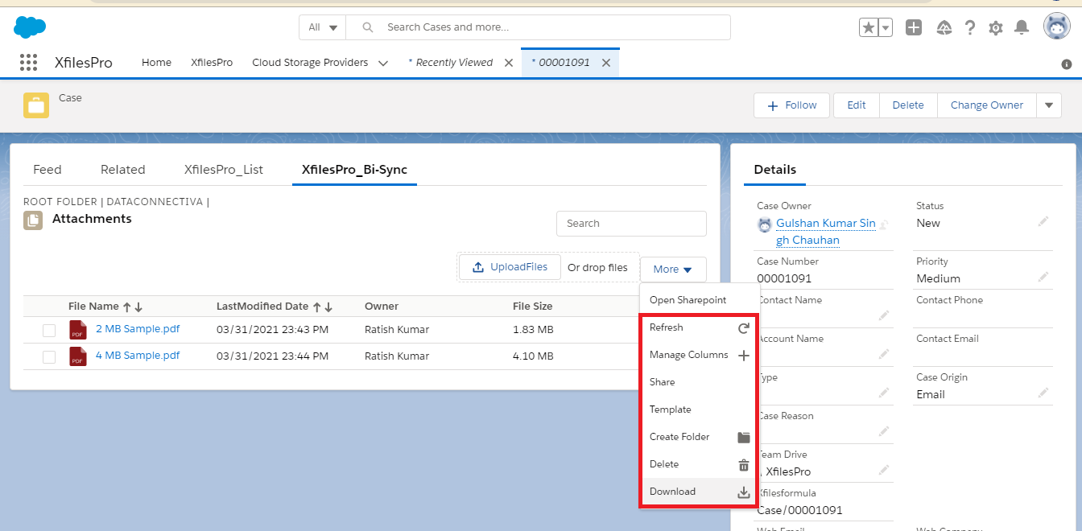
Task: Click Change Owner icon beside owner name
Action: (x=884, y=224)
